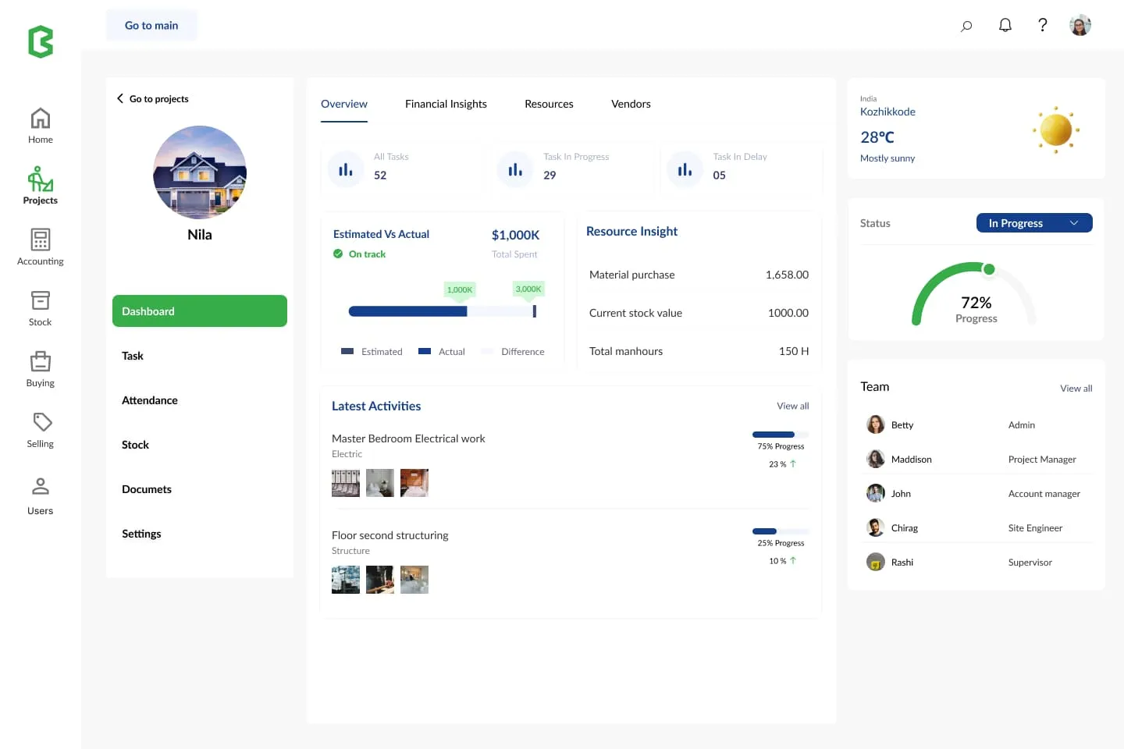Switch to the Vendors tab
Image resolution: width=1124 pixels, height=749 pixels.
(631, 104)
